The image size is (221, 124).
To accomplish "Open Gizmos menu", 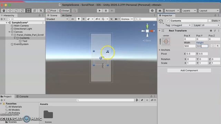I will (x=125, y=19).
